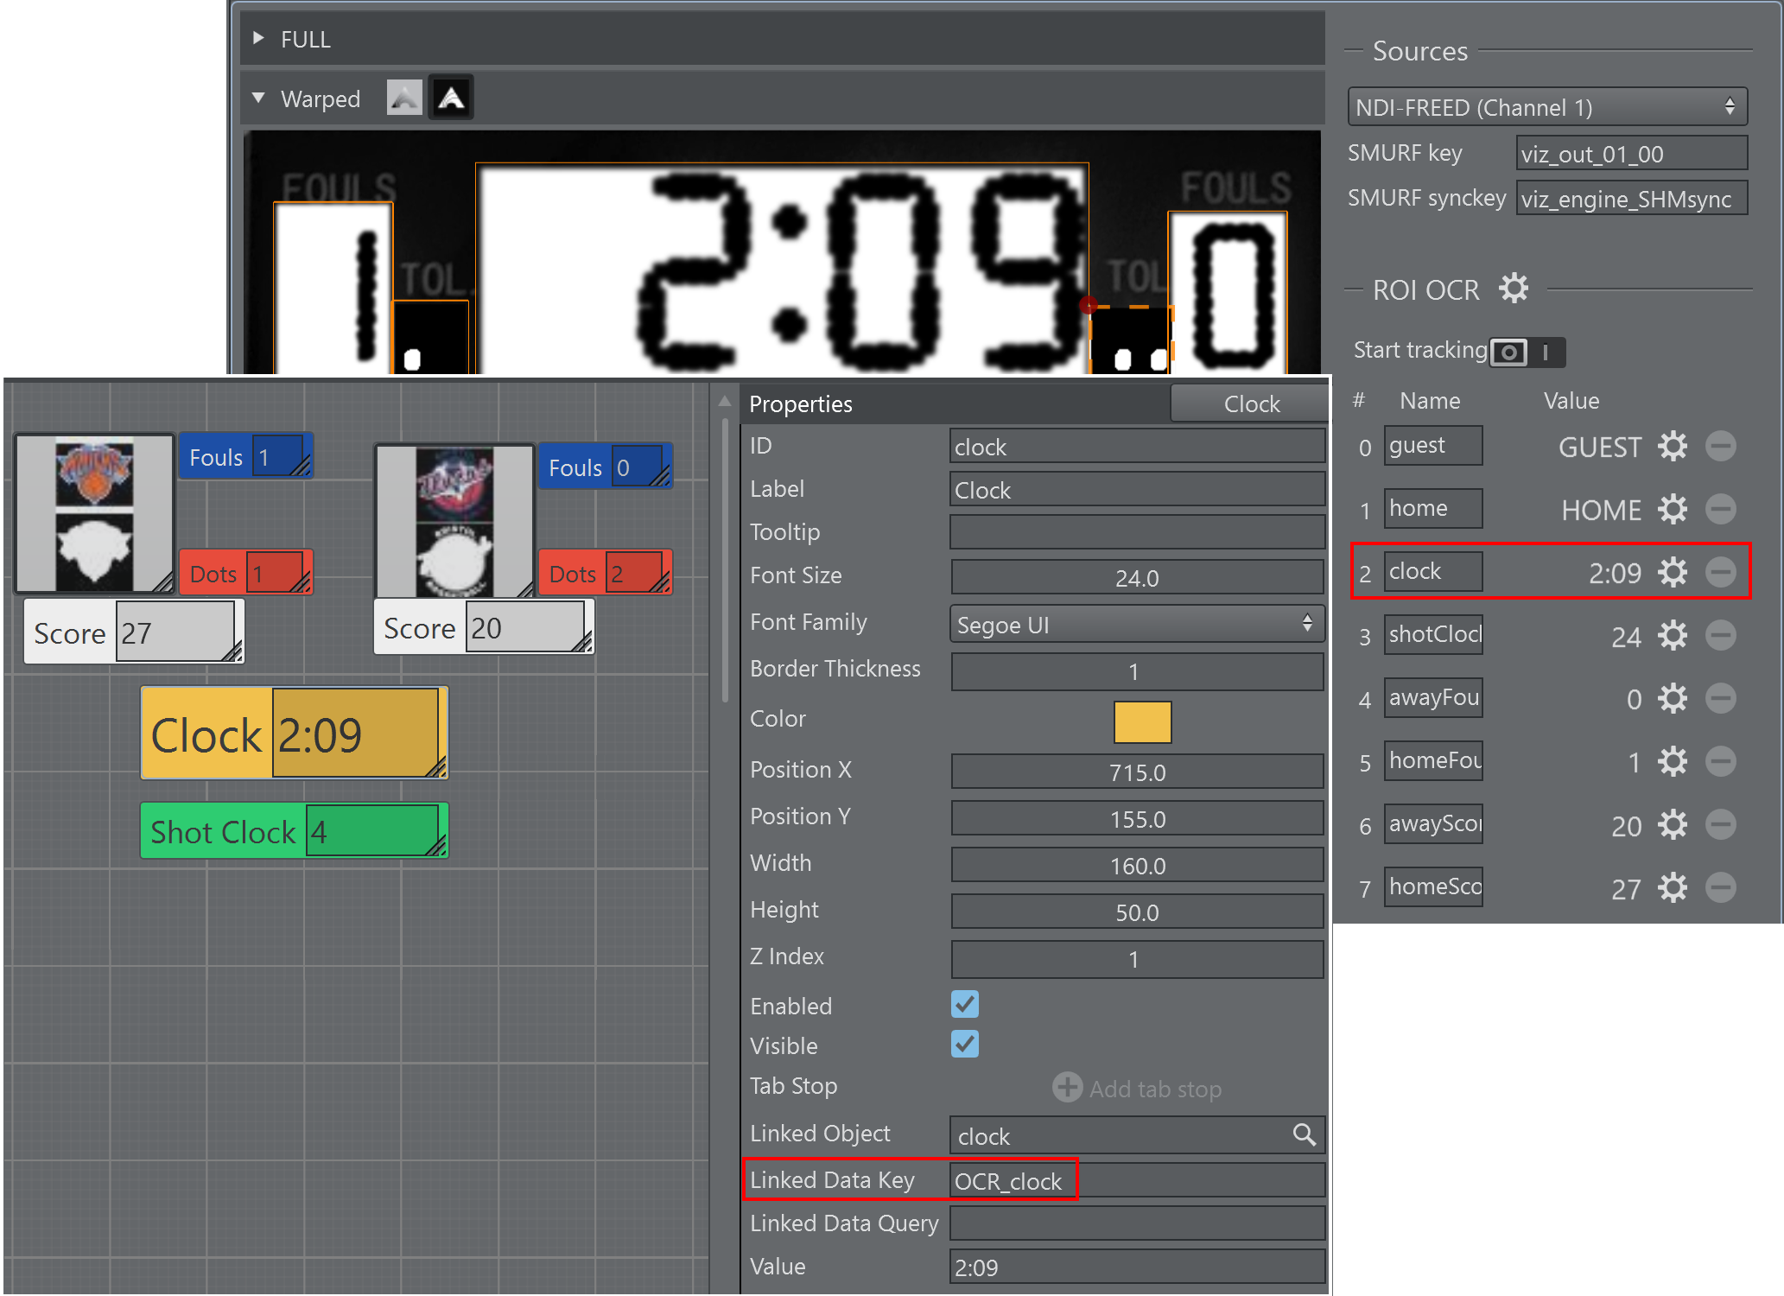Click the Clock tab in Properties

point(1250,403)
